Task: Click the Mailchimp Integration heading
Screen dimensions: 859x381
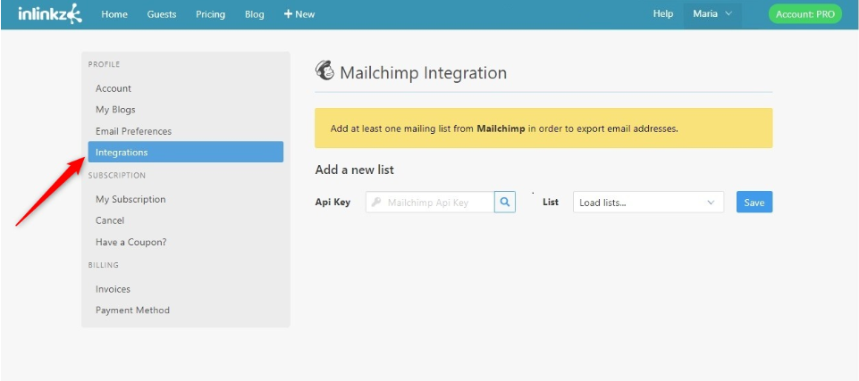Action: click(423, 72)
